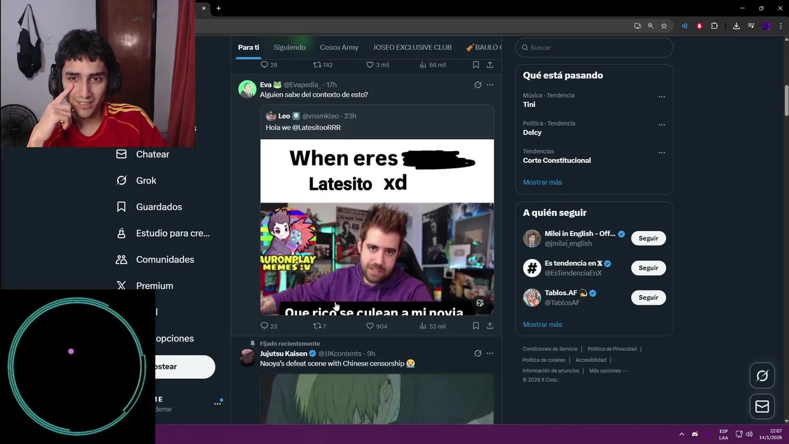The image size is (789, 444).
Task: Expand Más opciones in footer
Action: pyautogui.click(x=608, y=371)
